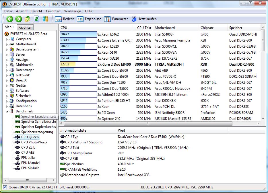Select Speicher Schreibdurchsatz benchmark

[x=38, y=122]
